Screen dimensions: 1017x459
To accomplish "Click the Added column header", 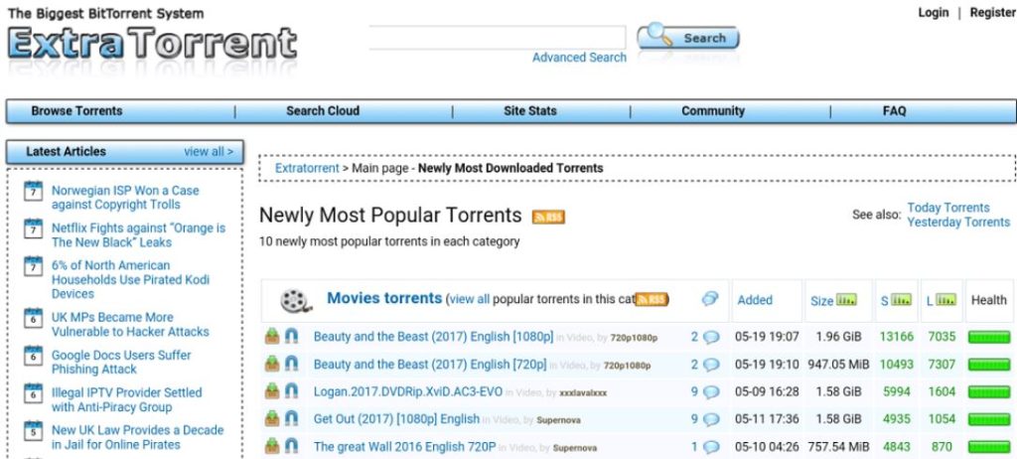I will 755,300.
